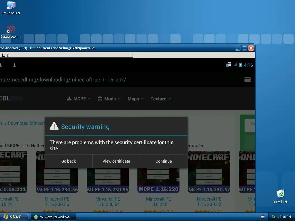Click the Android browser tabs menu icon
295x221 pixels.
pyautogui.click(x=247, y=79)
